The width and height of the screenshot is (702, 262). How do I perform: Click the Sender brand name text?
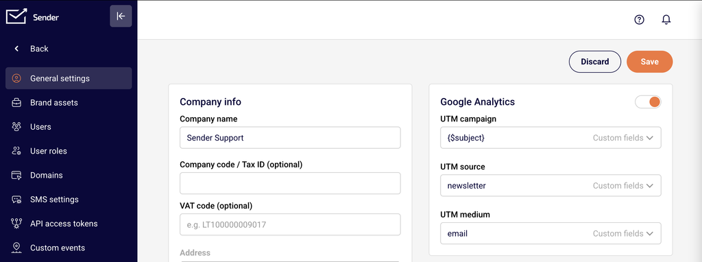(x=46, y=17)
